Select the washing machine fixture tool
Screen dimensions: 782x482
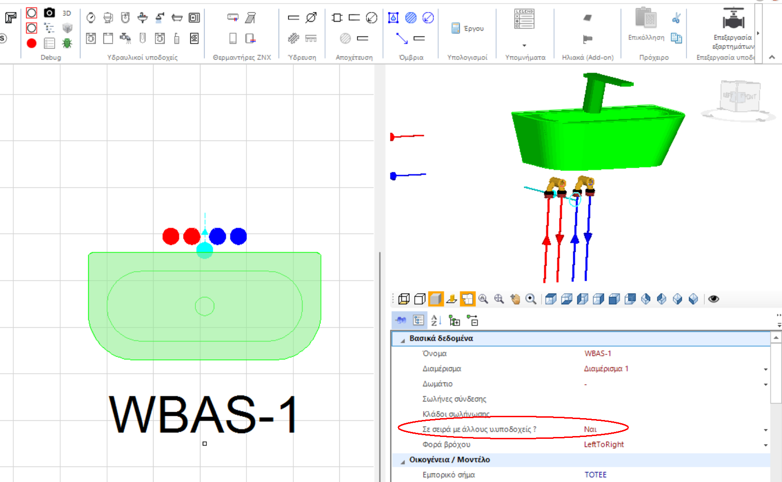tap(91, 39)
